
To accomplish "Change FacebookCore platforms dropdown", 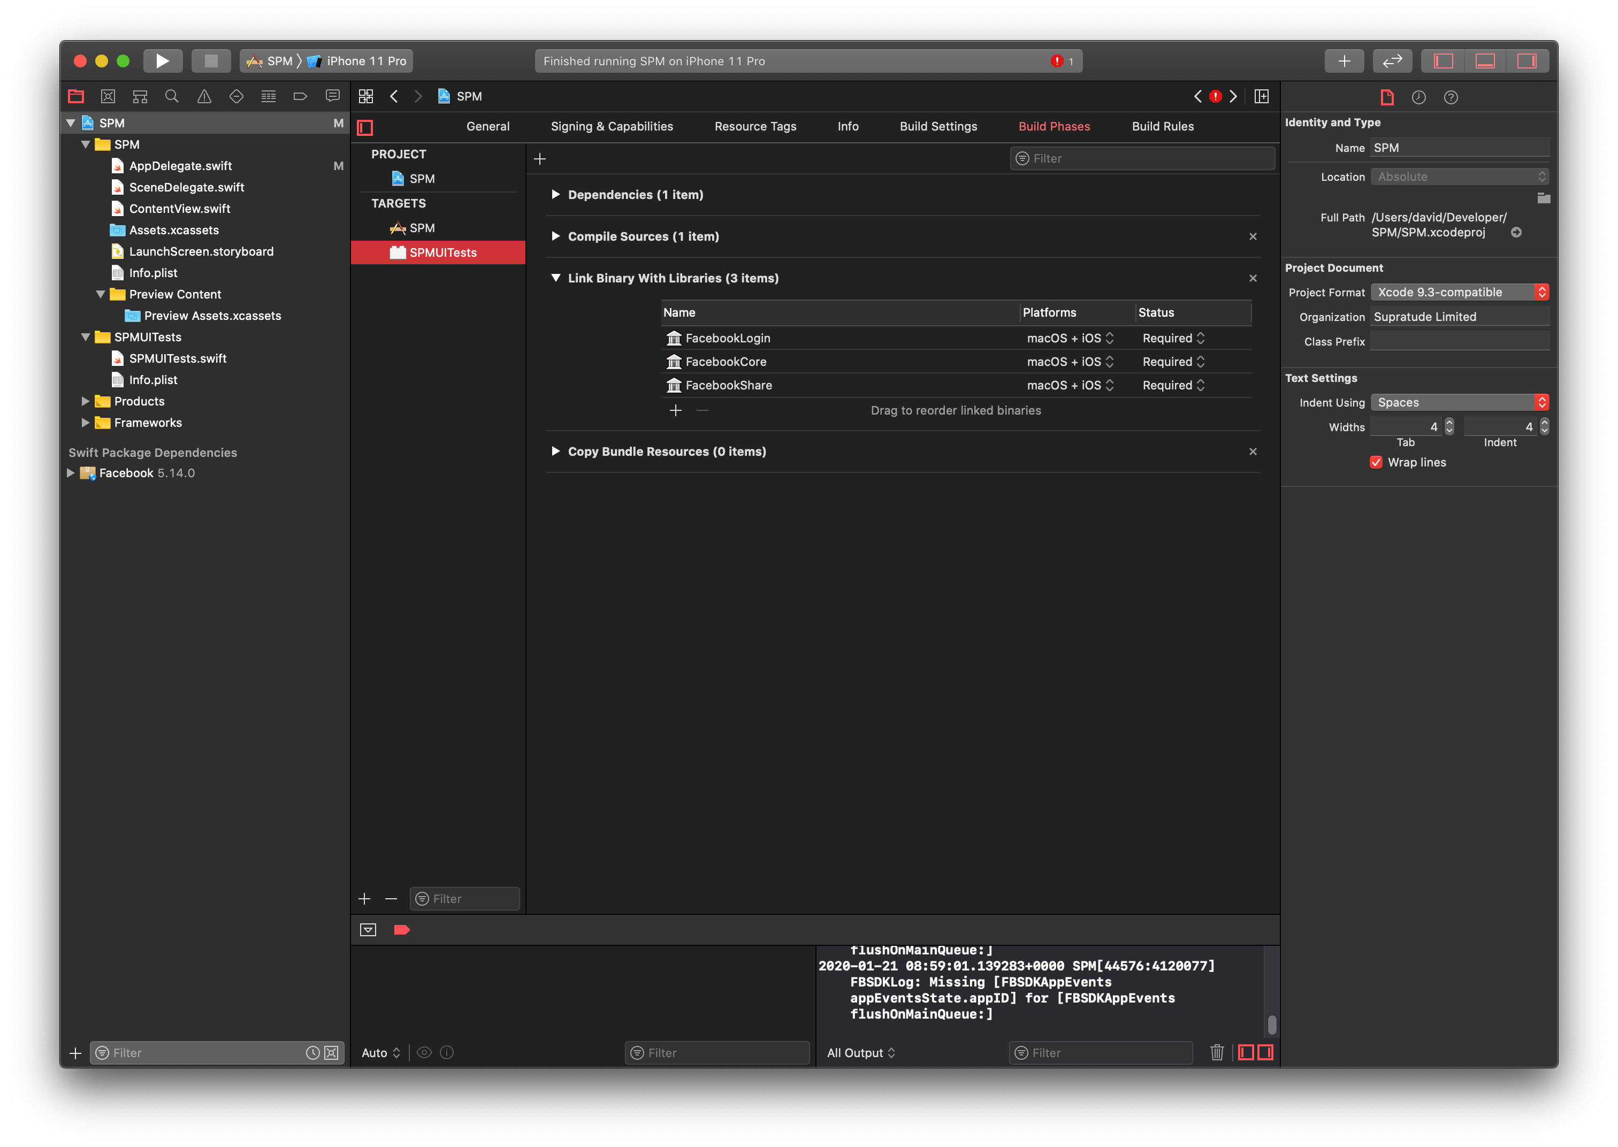I will pyautogui.click(x=1070, y=362).
